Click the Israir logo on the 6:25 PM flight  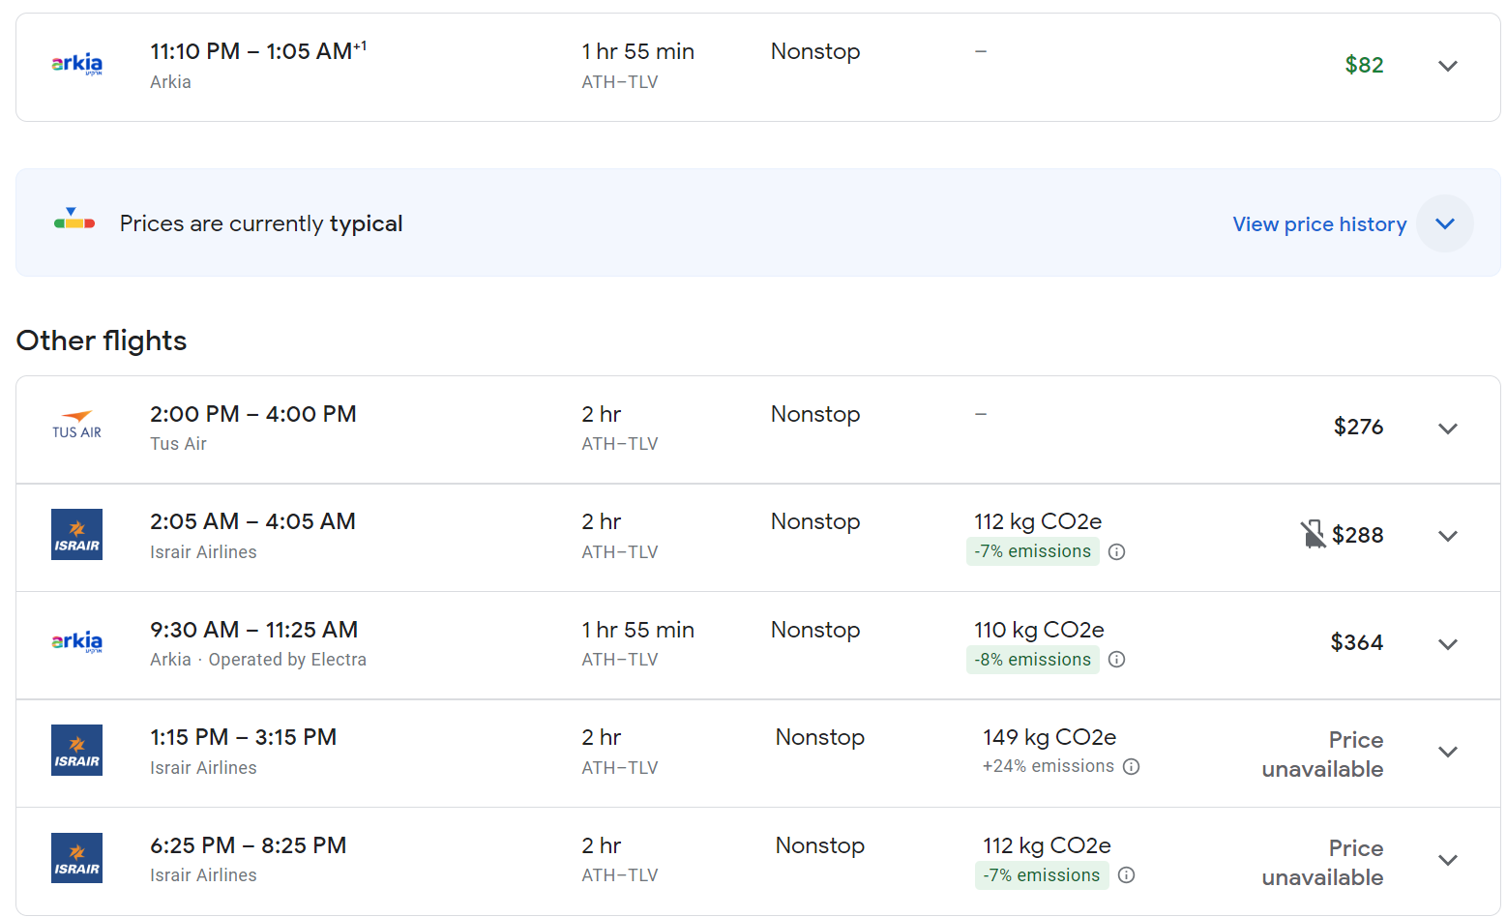click(x=76, y=858)
